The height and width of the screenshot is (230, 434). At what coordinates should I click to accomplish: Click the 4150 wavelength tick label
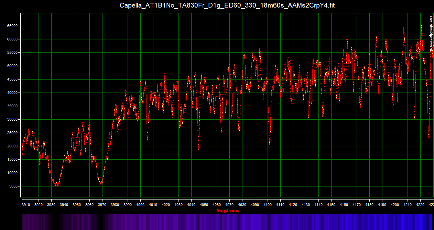[x=331, y=205]
